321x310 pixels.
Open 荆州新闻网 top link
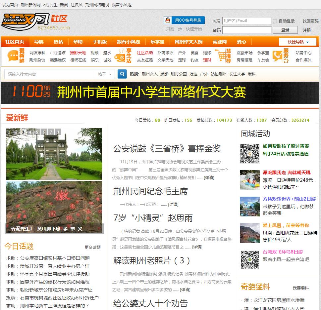pyautogui.click(x=30, y=5)
